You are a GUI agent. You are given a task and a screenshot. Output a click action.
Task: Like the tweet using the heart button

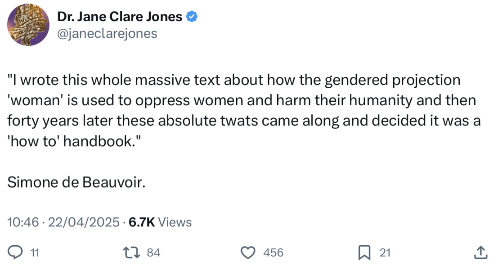click(249, 252)
